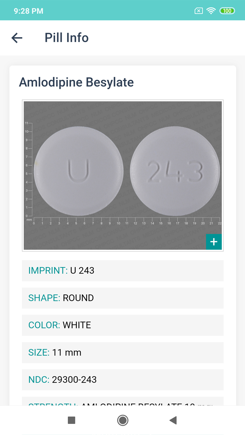
Task: Tap the SIM status icon
Action: coord(198,11)
